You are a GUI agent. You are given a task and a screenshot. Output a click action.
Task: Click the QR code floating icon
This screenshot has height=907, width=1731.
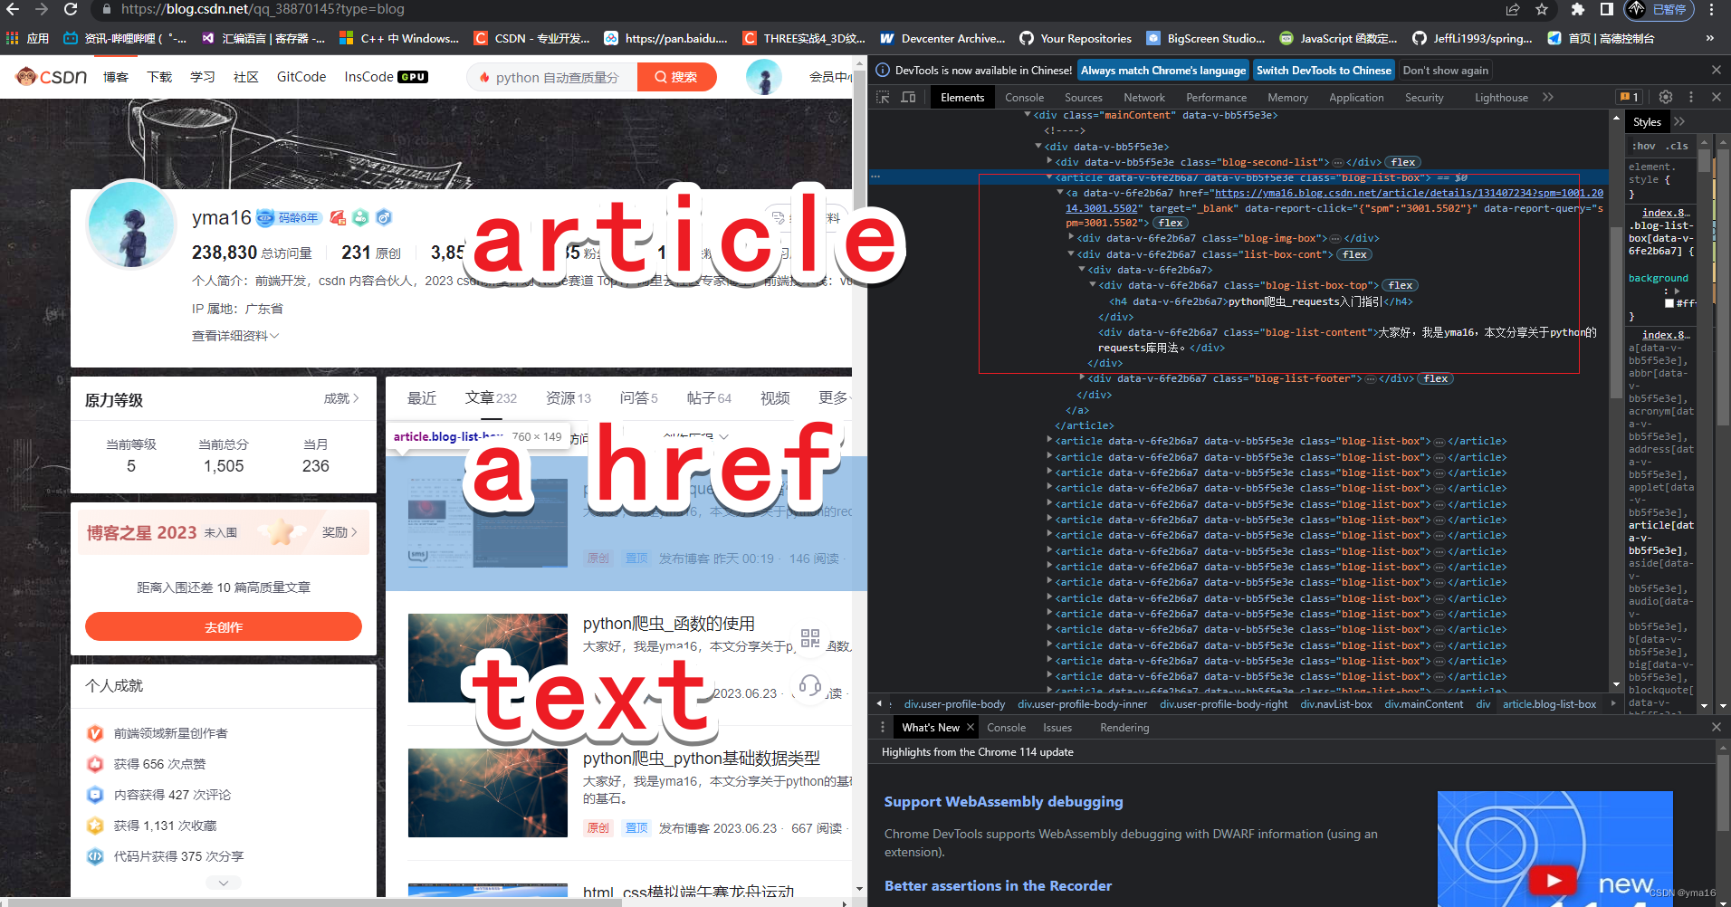(x=810, y=638)
